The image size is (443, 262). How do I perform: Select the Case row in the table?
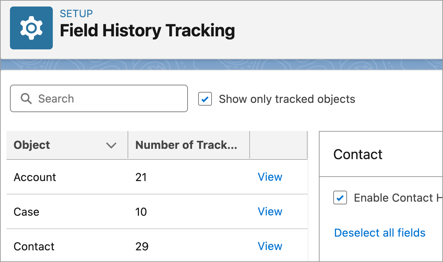26,212
